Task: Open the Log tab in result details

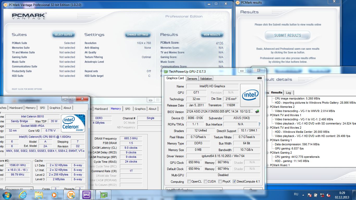Action: (x=289, y=93)
